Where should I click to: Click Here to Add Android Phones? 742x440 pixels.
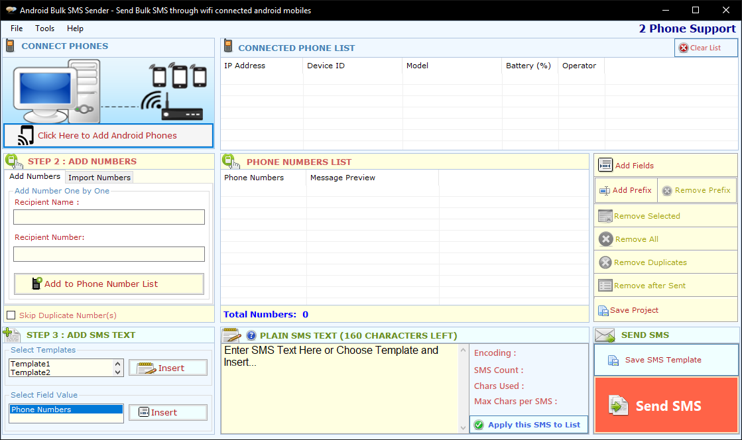point(108,135)
